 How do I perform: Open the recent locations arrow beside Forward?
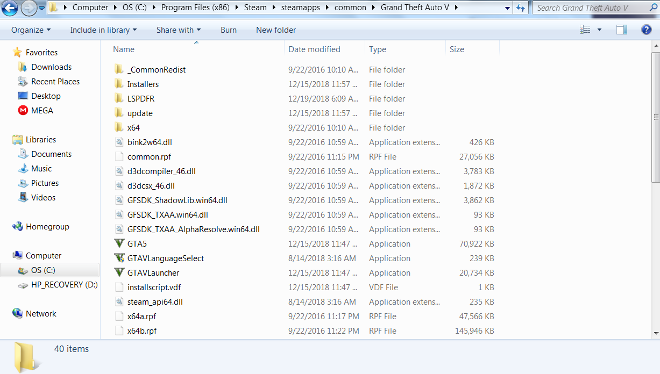point(41,8)
